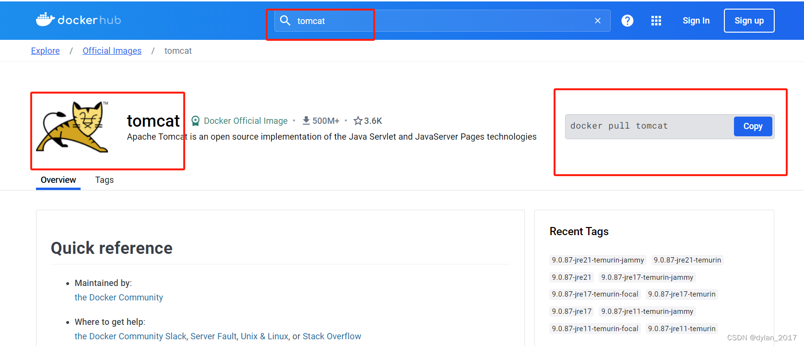Select tag 9.0.87-jre11-temurin-focal
This screenshot has height=346, width=804.
(x=595, y=329)
